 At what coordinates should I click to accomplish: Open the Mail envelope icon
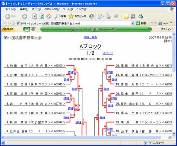(x=101, y=16)
